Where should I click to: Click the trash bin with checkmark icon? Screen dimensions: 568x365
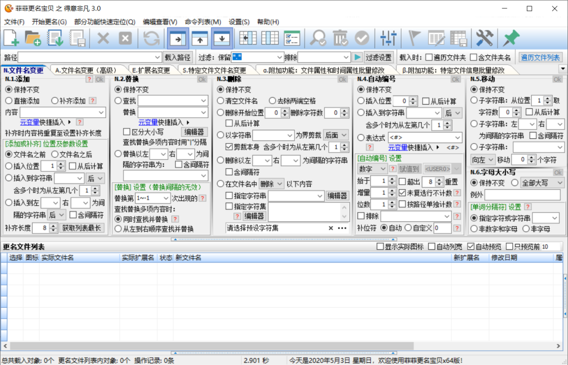[x=340, y=38]
